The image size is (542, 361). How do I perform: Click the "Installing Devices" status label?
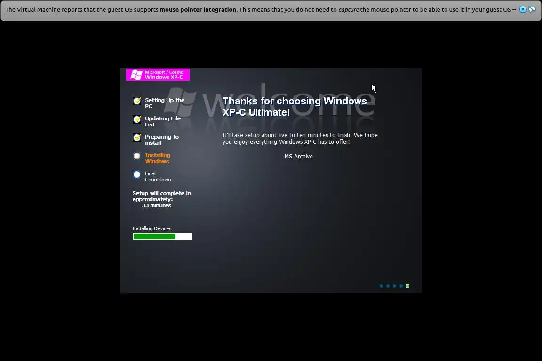pyautogui.click(x=152, y=228)
